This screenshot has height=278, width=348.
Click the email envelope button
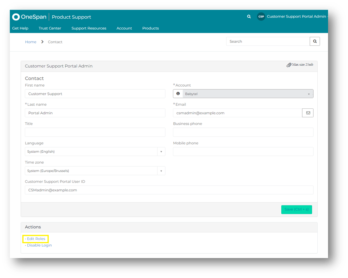click(x=308, y=113)
